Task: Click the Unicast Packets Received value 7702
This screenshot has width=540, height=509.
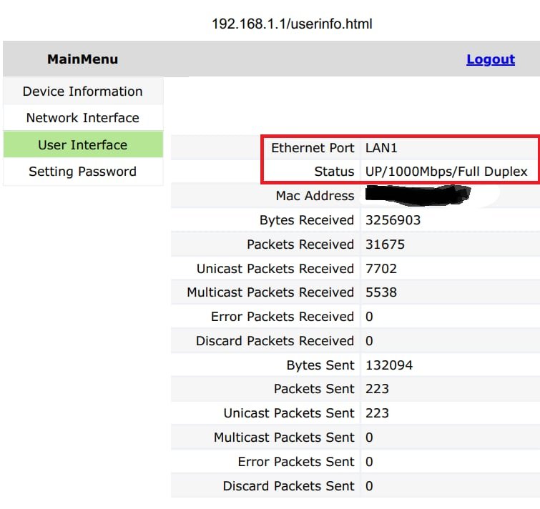Action: pos(381,269)
